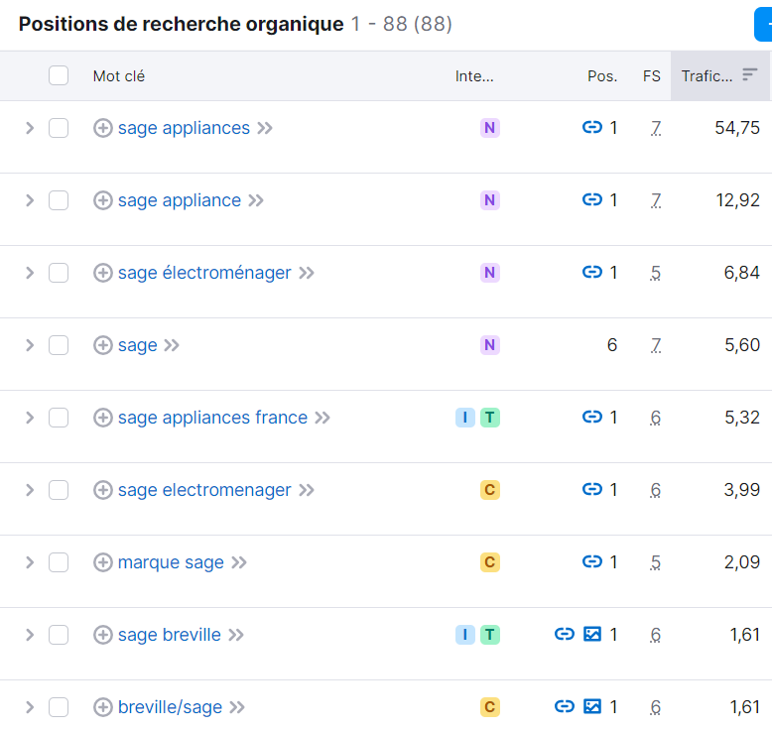Open double-arrow icon after breville/sage
772x731 pixels.
[x=237, y=707]
